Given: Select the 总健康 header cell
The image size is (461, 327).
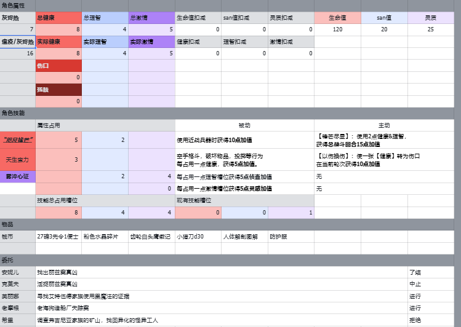Looking at the screenshot, I should (58, 18).
